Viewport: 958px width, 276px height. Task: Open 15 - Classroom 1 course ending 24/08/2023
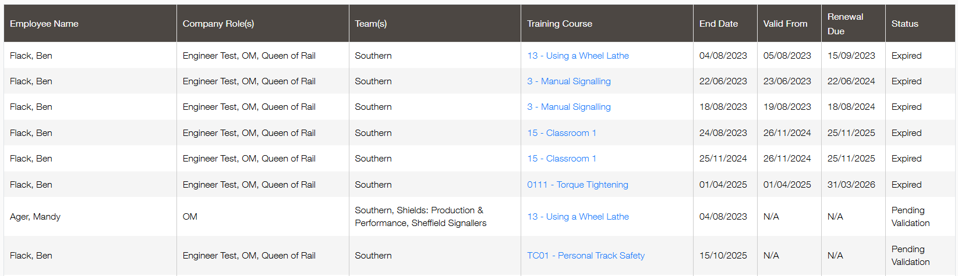point(561,133)
